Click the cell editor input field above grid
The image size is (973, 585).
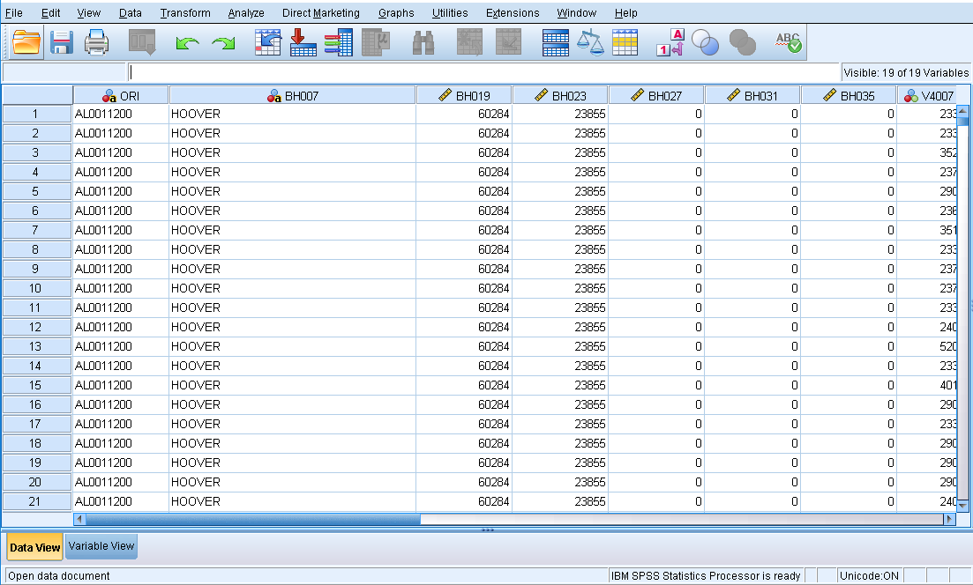coord(483,72)
